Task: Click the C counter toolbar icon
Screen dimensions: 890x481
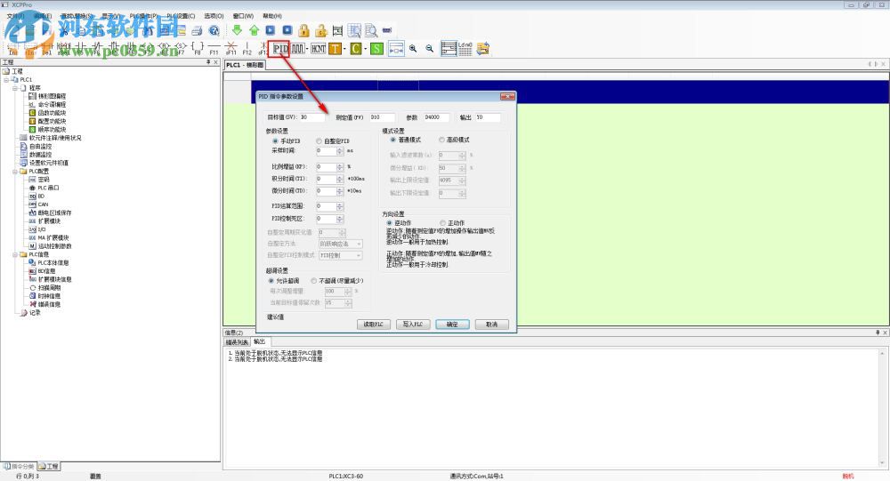Action: click(356, 49)
